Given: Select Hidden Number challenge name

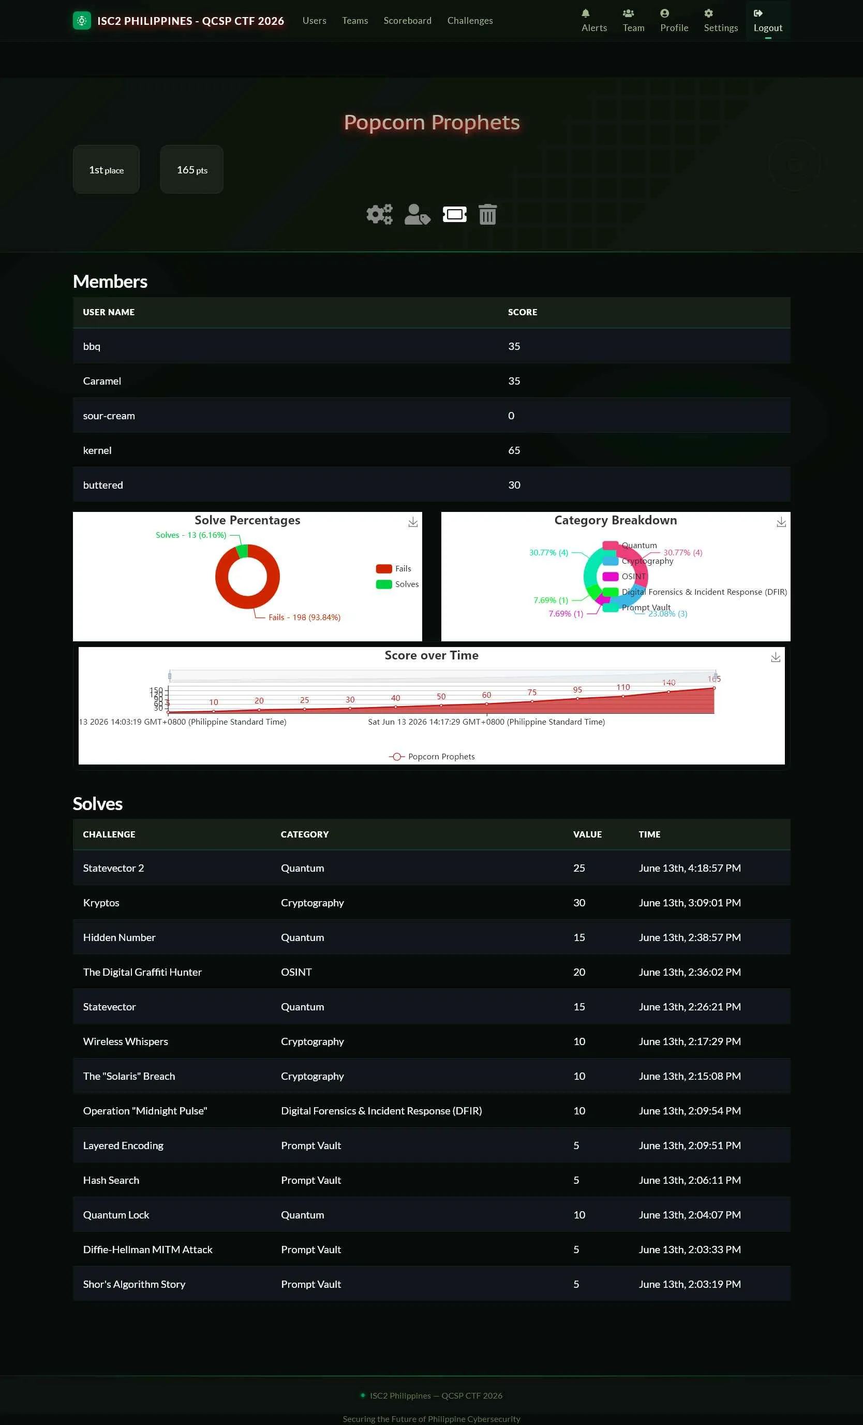Looking at the screenshot, I should pyautogui.click(x=119, y=937).
